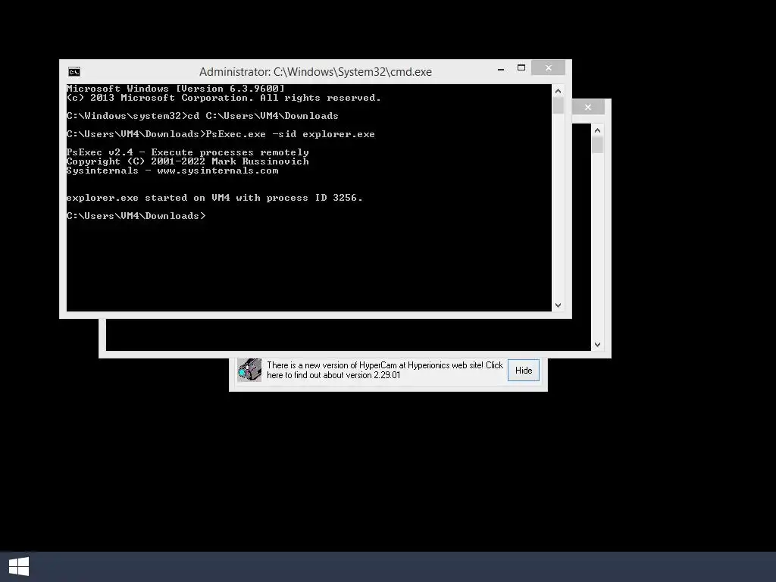
Task: Minimize the front cmd.exe window
Action: [x=501, y=68]
